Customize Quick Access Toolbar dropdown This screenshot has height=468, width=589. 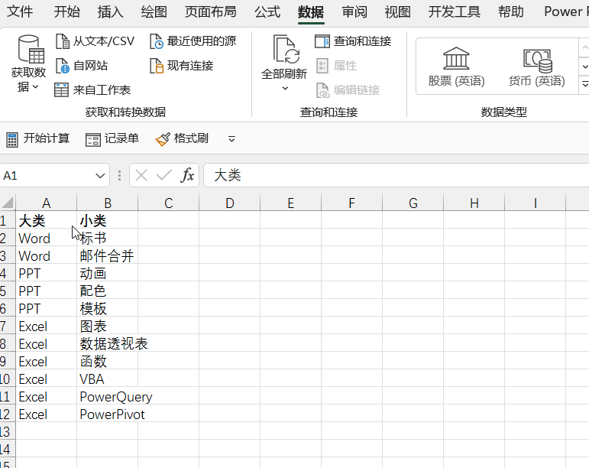coord(231,139)
